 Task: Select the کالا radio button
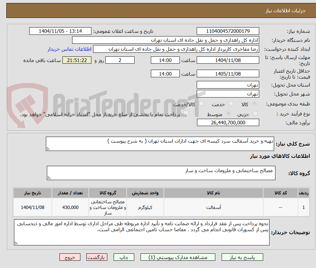pos(255,103)
